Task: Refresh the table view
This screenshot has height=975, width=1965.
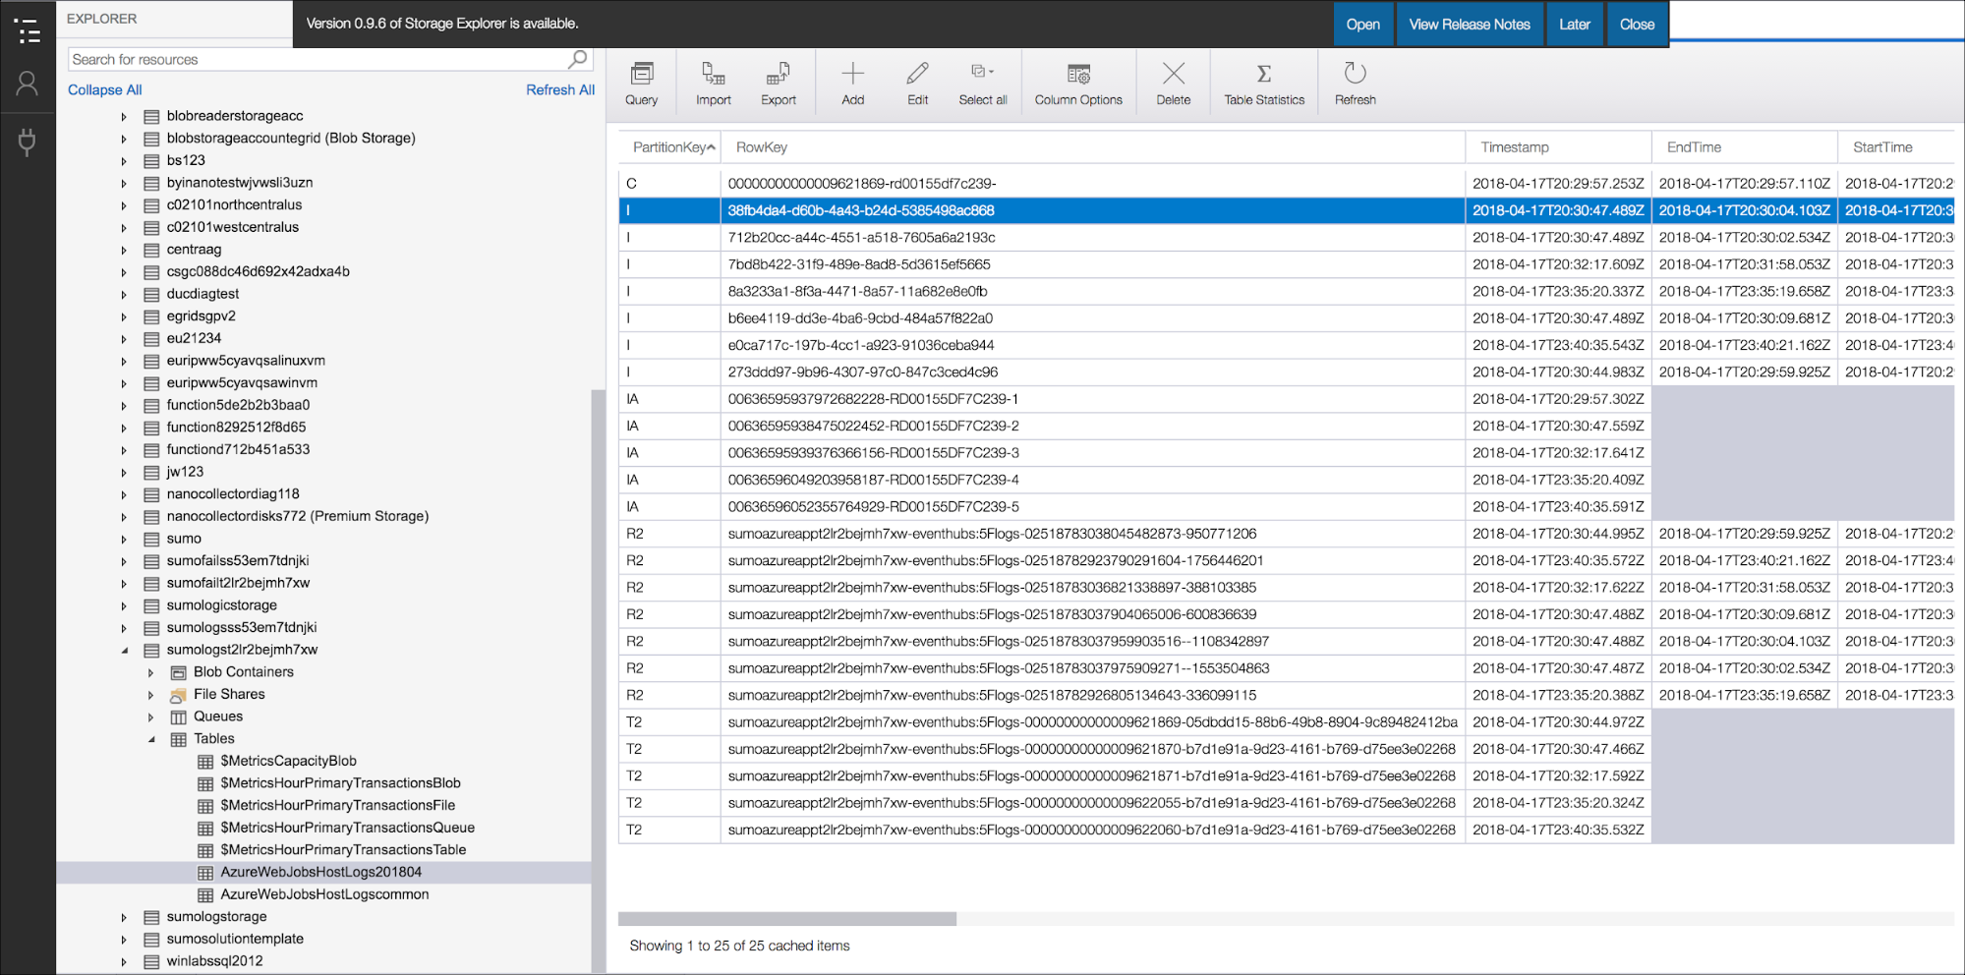Action: click(x=1354, y=82)
